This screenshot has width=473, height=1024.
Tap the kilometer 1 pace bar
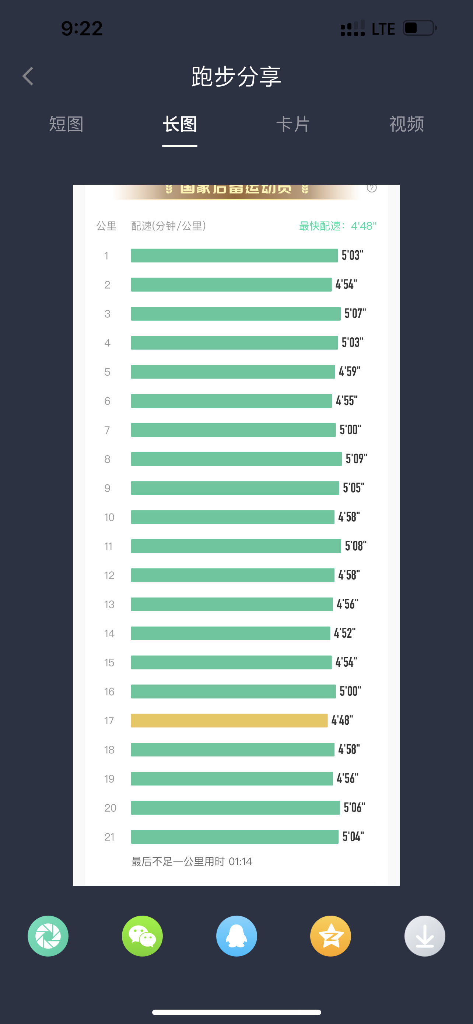tap(234, 255)
